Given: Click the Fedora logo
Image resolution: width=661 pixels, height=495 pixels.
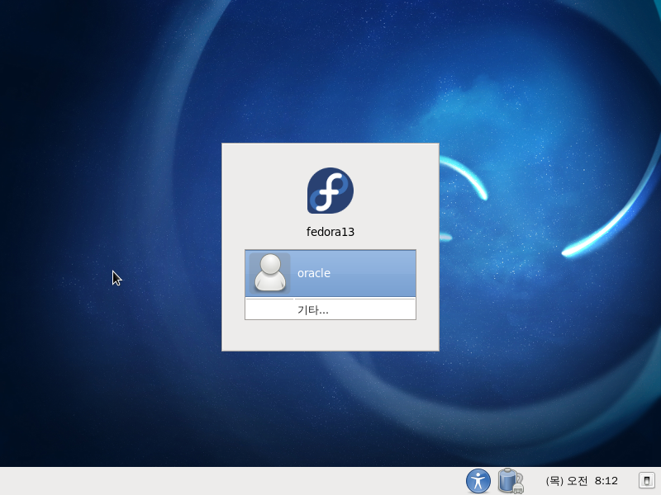Looking at the screenshot, I should coord(330,191).
